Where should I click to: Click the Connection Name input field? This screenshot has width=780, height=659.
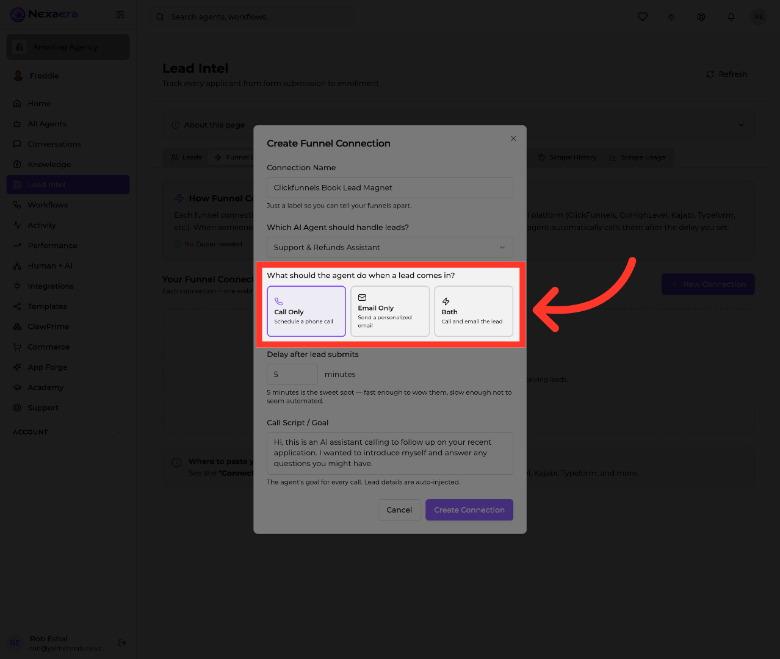390,187
